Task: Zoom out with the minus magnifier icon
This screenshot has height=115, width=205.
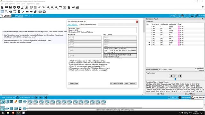Action: coord(56,7)
